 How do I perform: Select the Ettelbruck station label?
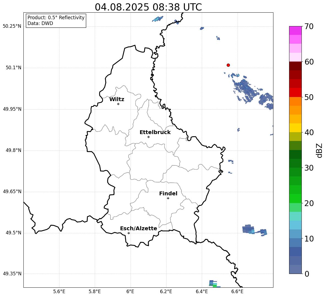coord(155,132)
